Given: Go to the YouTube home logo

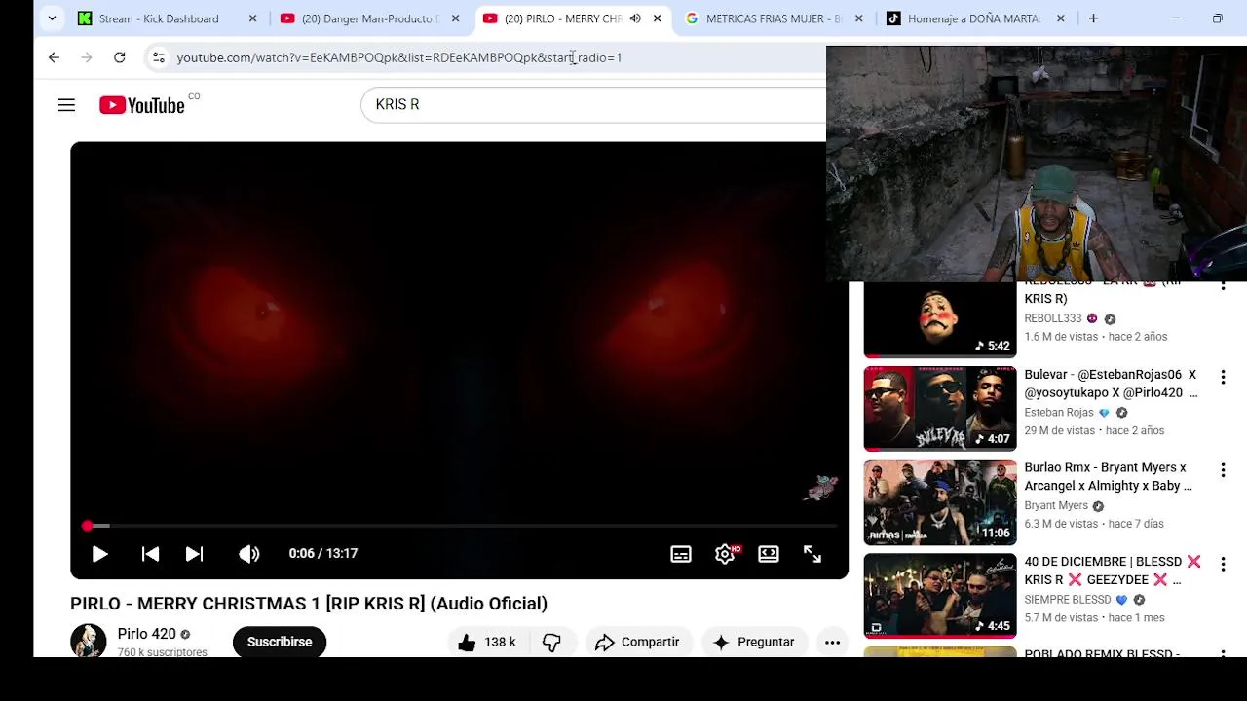Looking at the screenshot, I should click(142, 105).
